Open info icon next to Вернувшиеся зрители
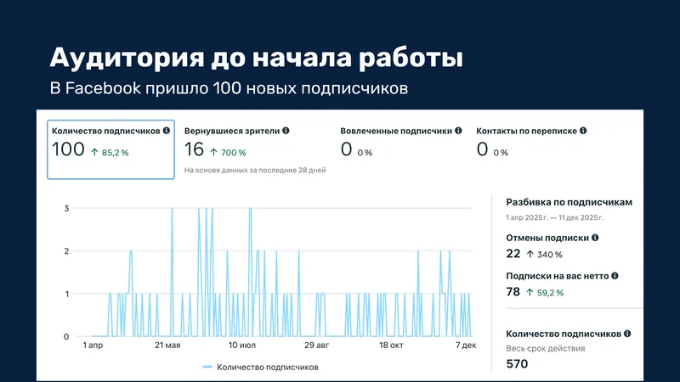 [x=286, y=131]
